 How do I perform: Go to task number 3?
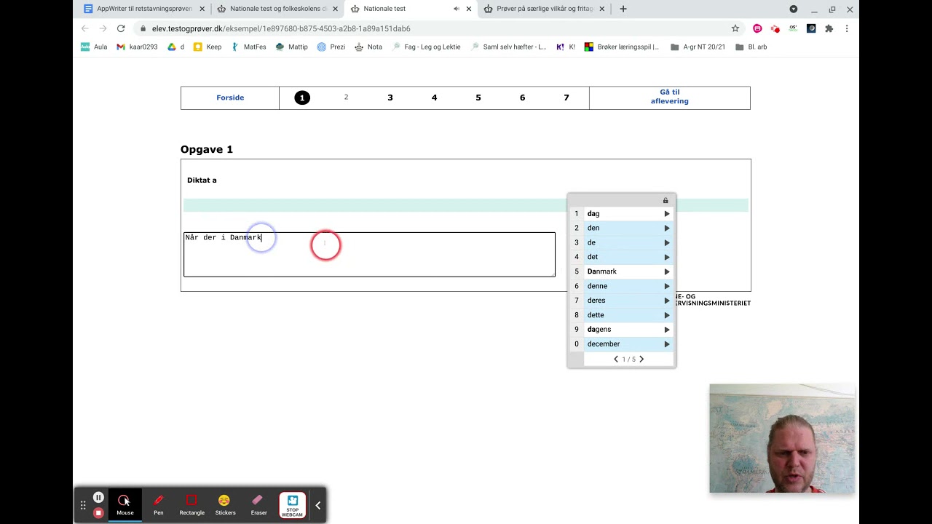(390, 98)
